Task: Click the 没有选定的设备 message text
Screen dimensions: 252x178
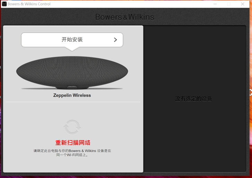Action: (193, 99)
